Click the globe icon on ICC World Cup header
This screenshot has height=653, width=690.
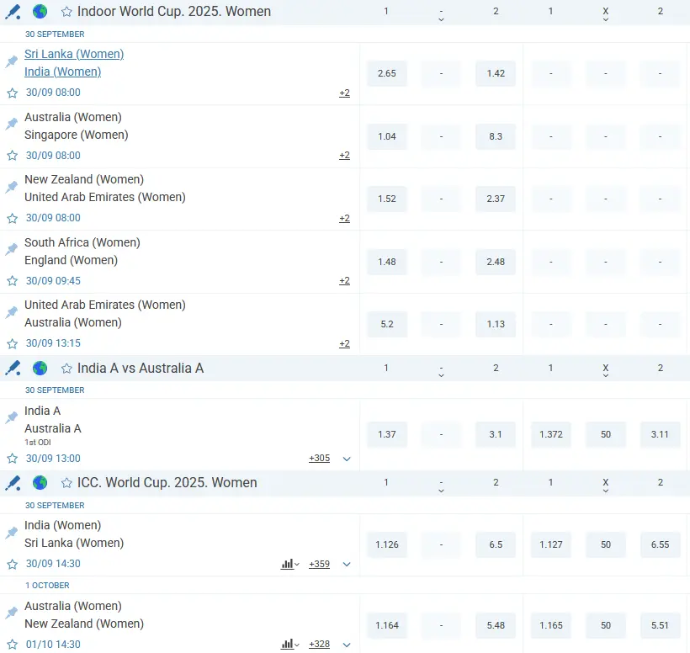tap(38, 483)
